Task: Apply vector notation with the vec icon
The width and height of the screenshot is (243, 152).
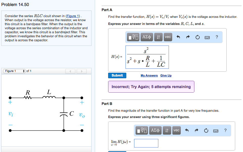Action: (x=168, y=37)
